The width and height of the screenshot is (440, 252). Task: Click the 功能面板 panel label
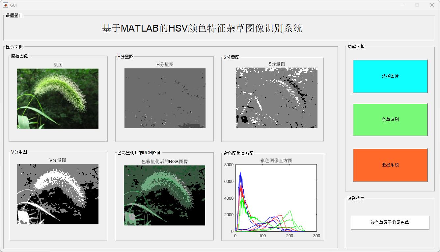coord(356,47)
